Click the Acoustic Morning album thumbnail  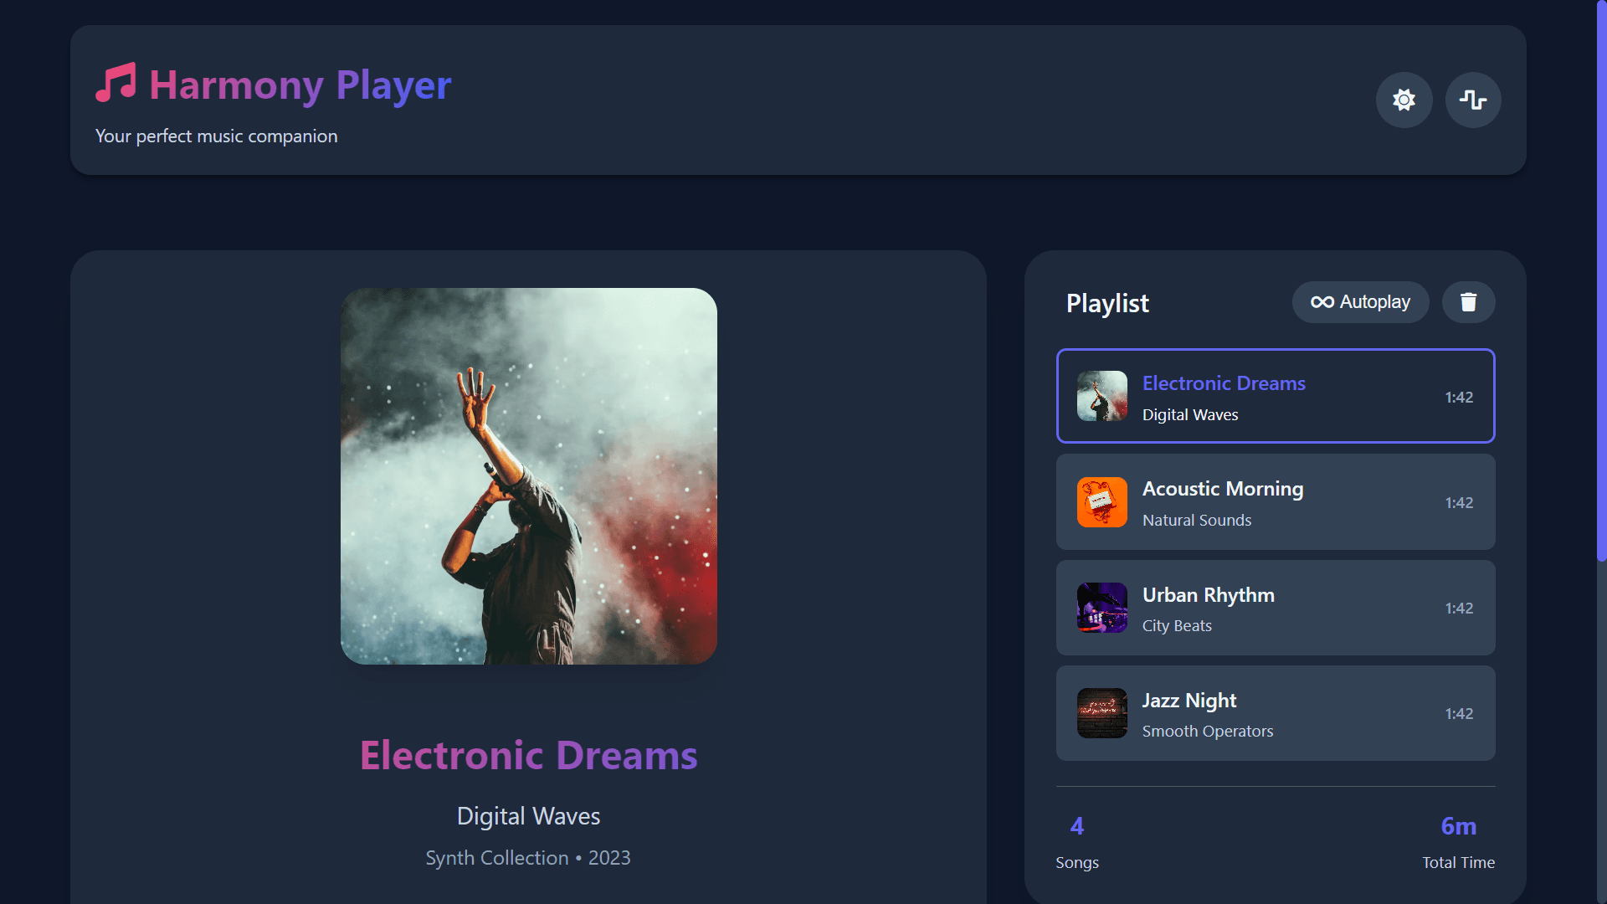(1101, 502)
